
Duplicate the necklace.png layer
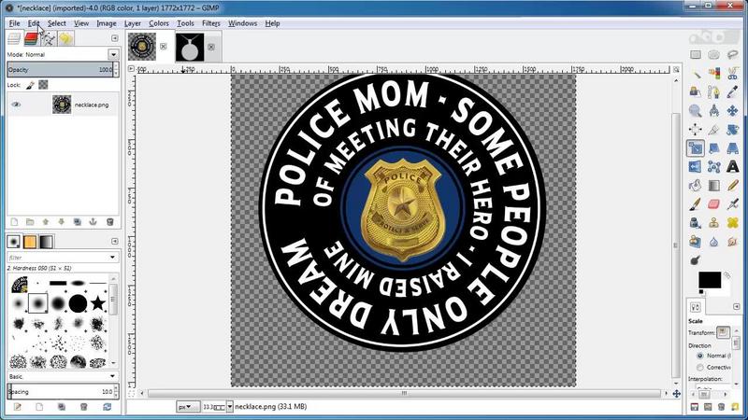78,222
